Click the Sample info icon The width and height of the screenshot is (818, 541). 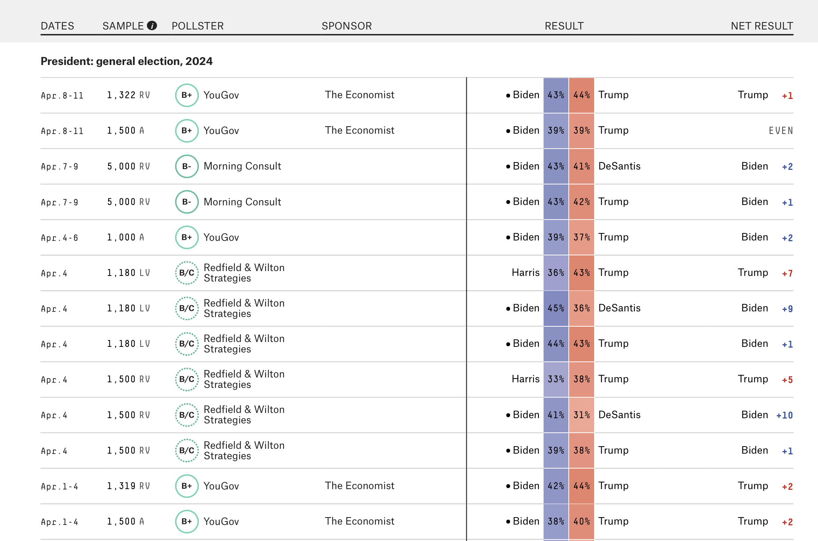[x=152, y=25]
